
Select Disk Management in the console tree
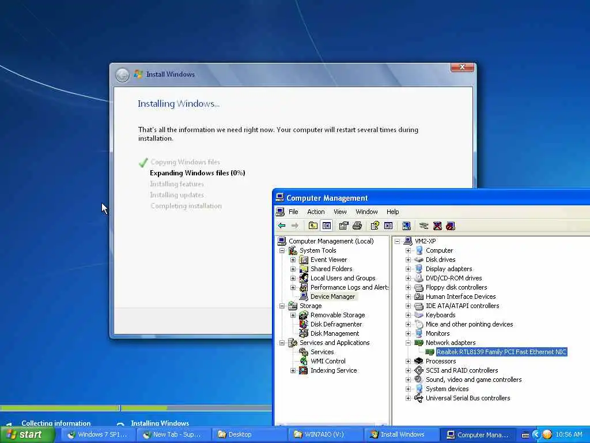[x=335, y=333]
